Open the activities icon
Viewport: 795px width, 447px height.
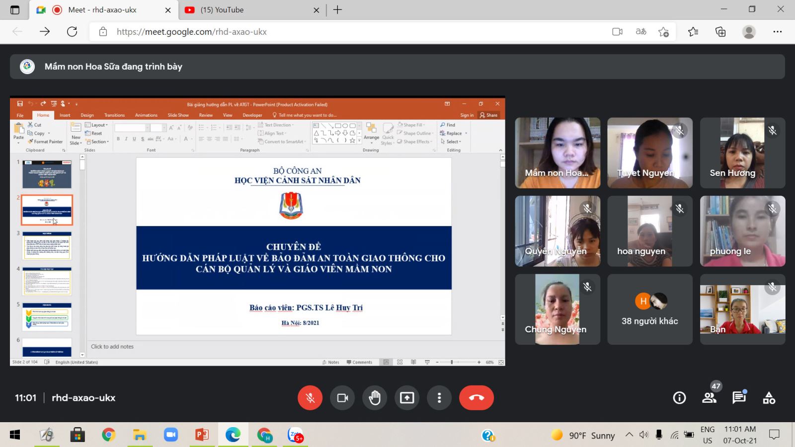(x=769, y=398)
